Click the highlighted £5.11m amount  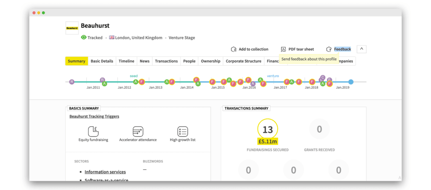click(267, 142)
